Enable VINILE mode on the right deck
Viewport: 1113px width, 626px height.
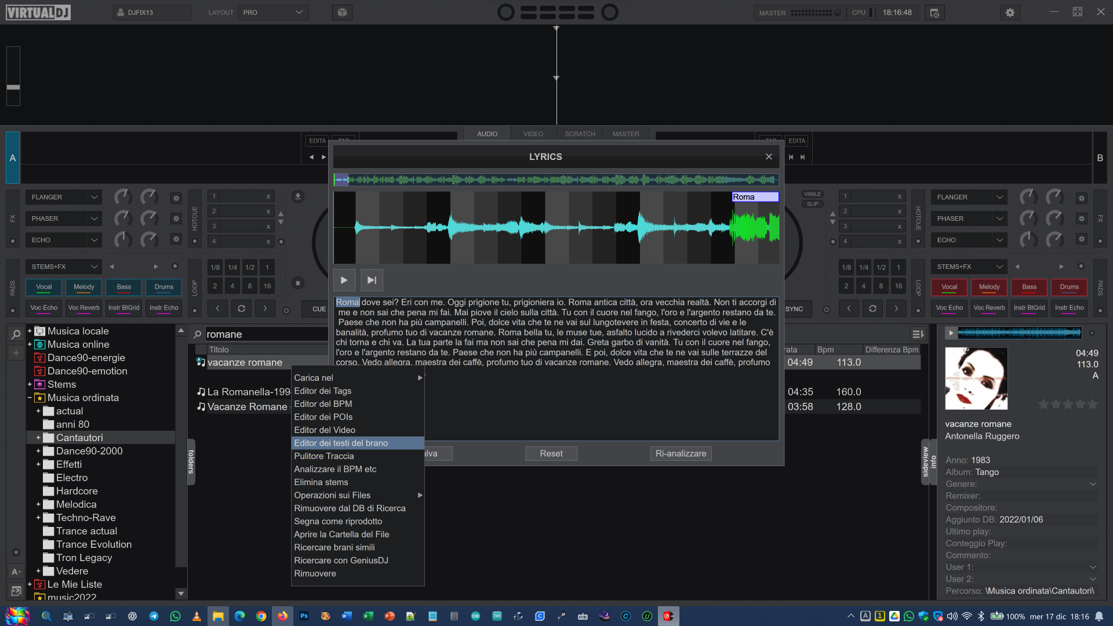point(812,194)
